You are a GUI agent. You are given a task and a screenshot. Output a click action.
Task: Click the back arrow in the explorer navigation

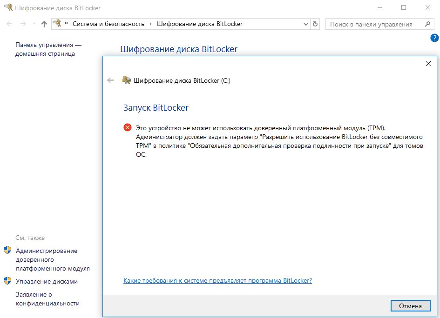9,24
